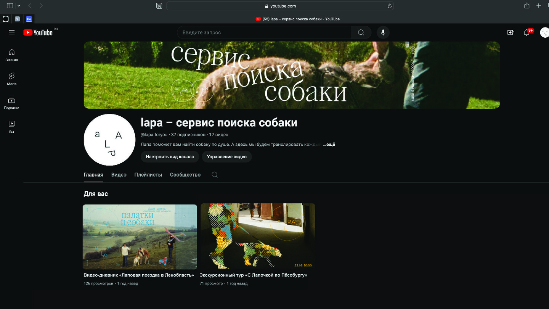This screenshot has height=309, width=549.
Task: Go back in Safari
Action: 30,6
